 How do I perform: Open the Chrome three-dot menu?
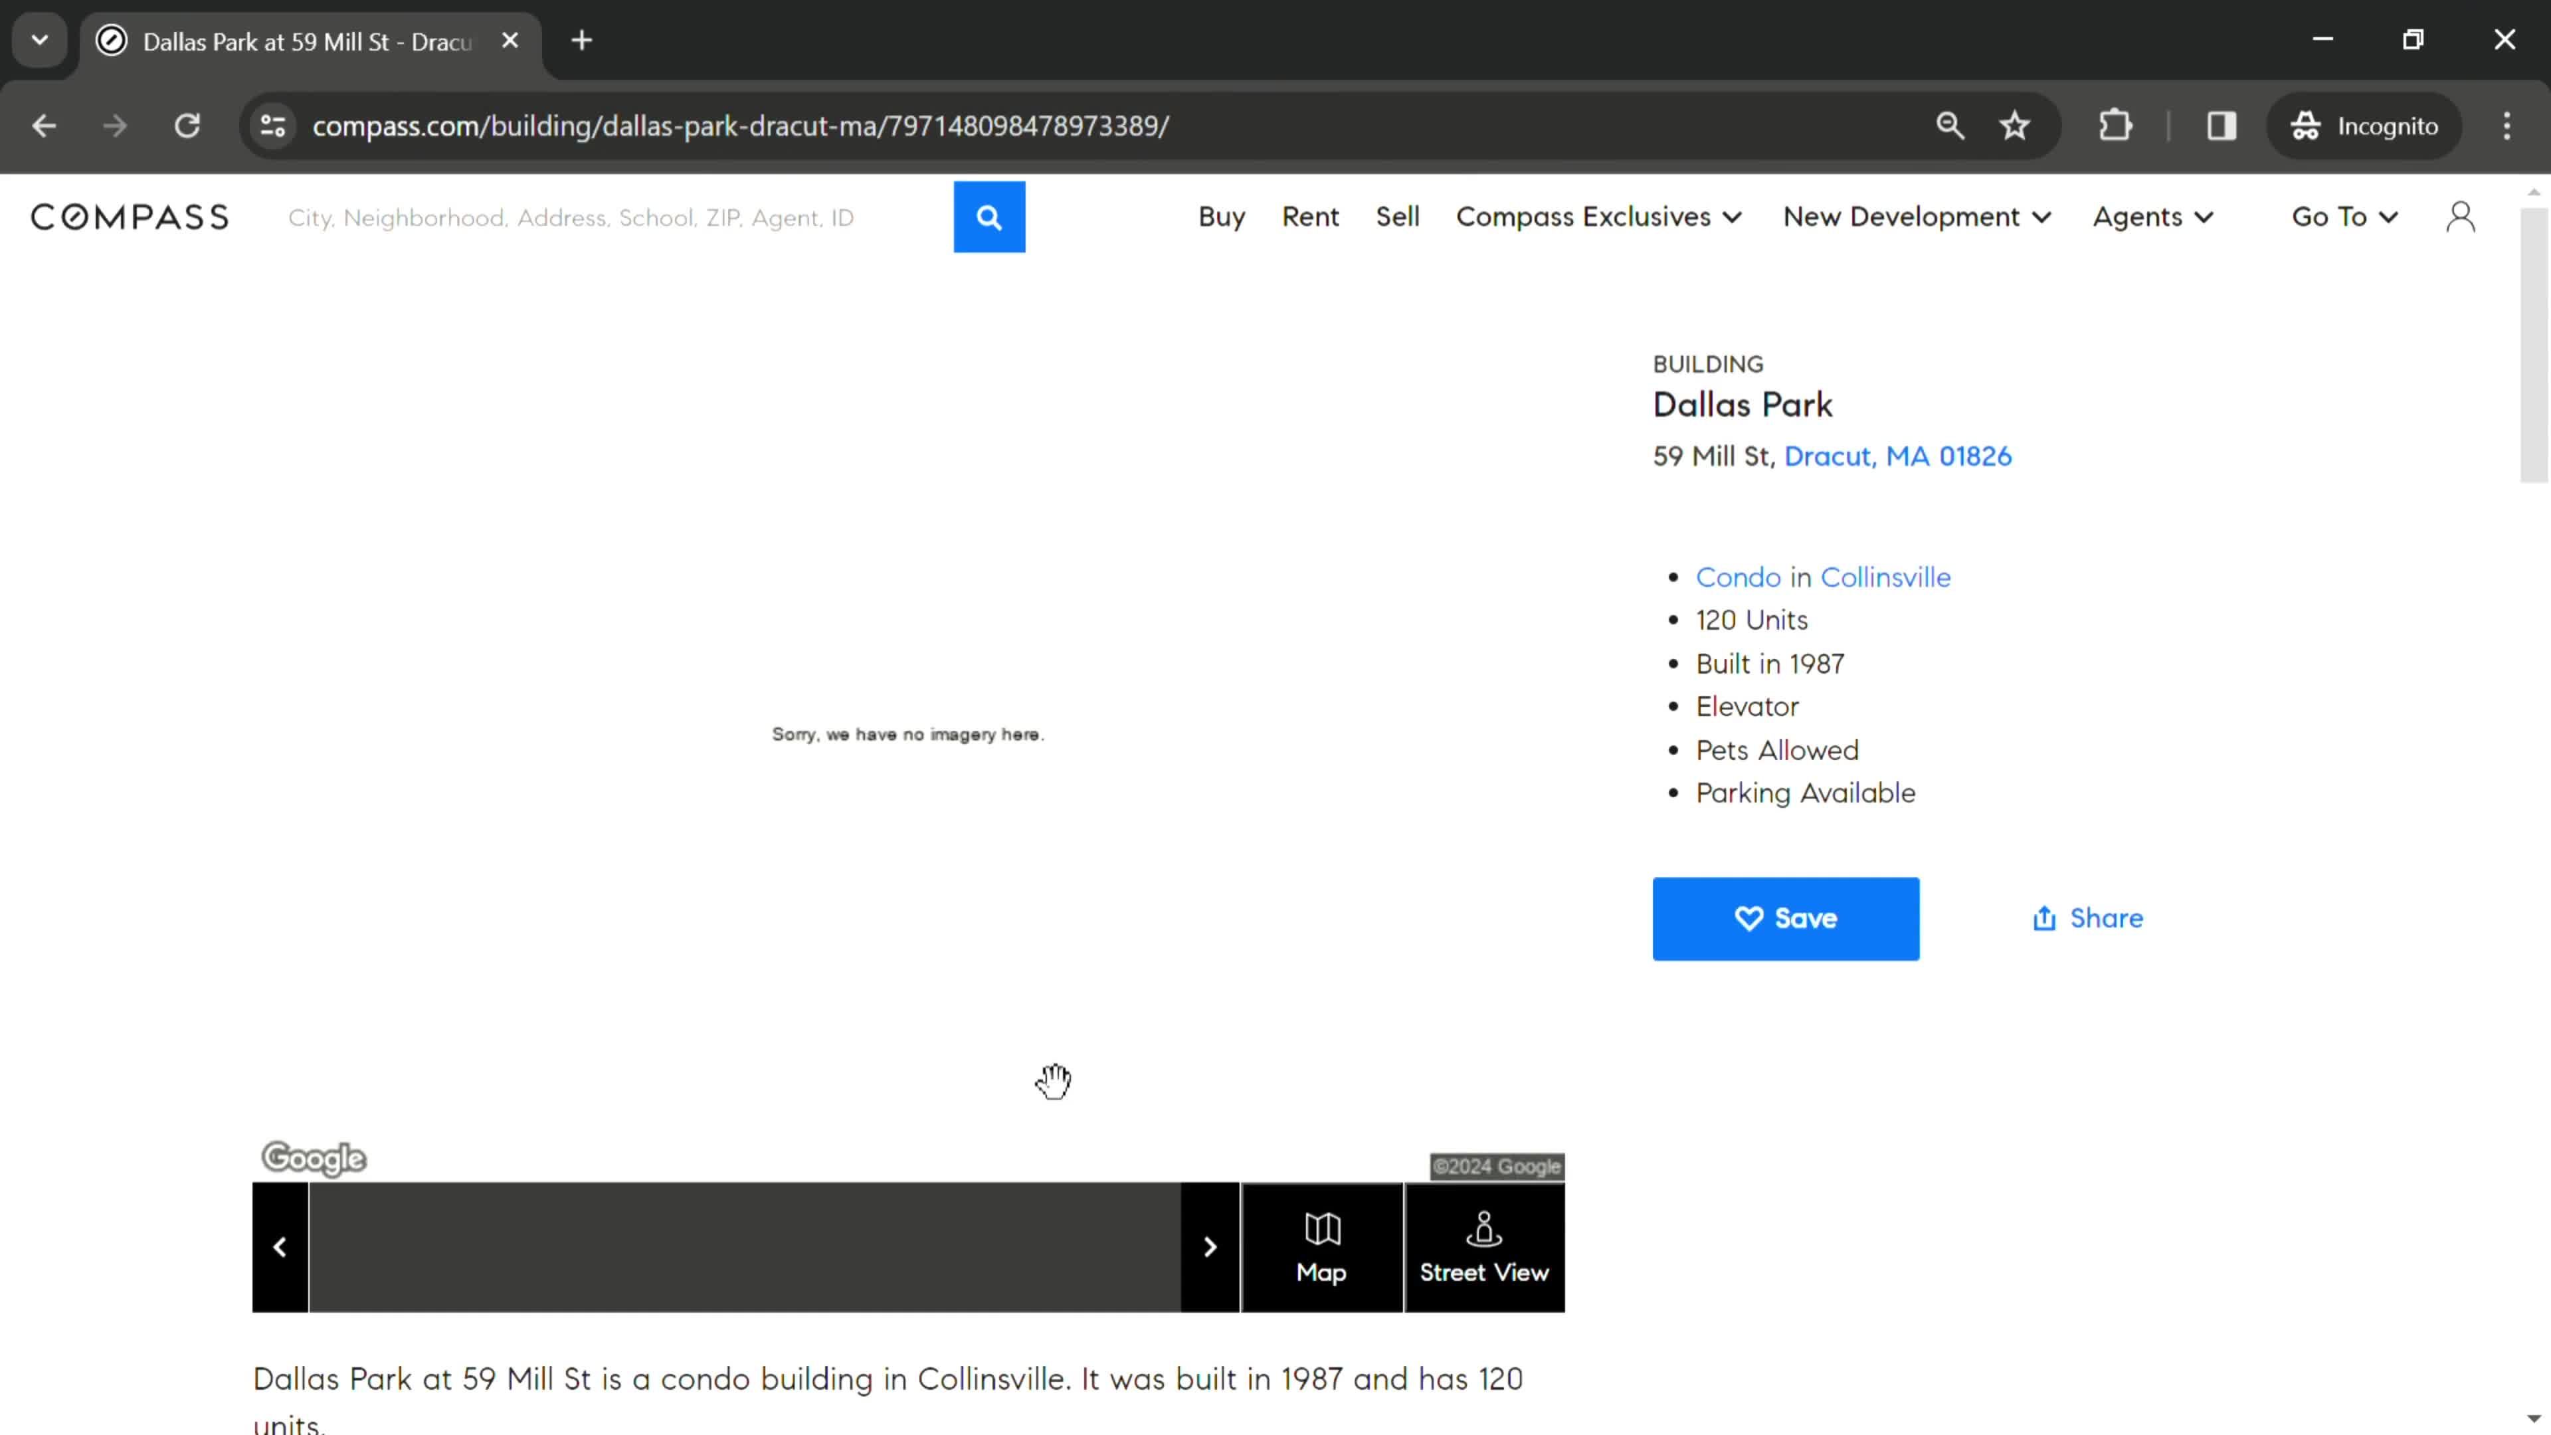click(2506, 126)
